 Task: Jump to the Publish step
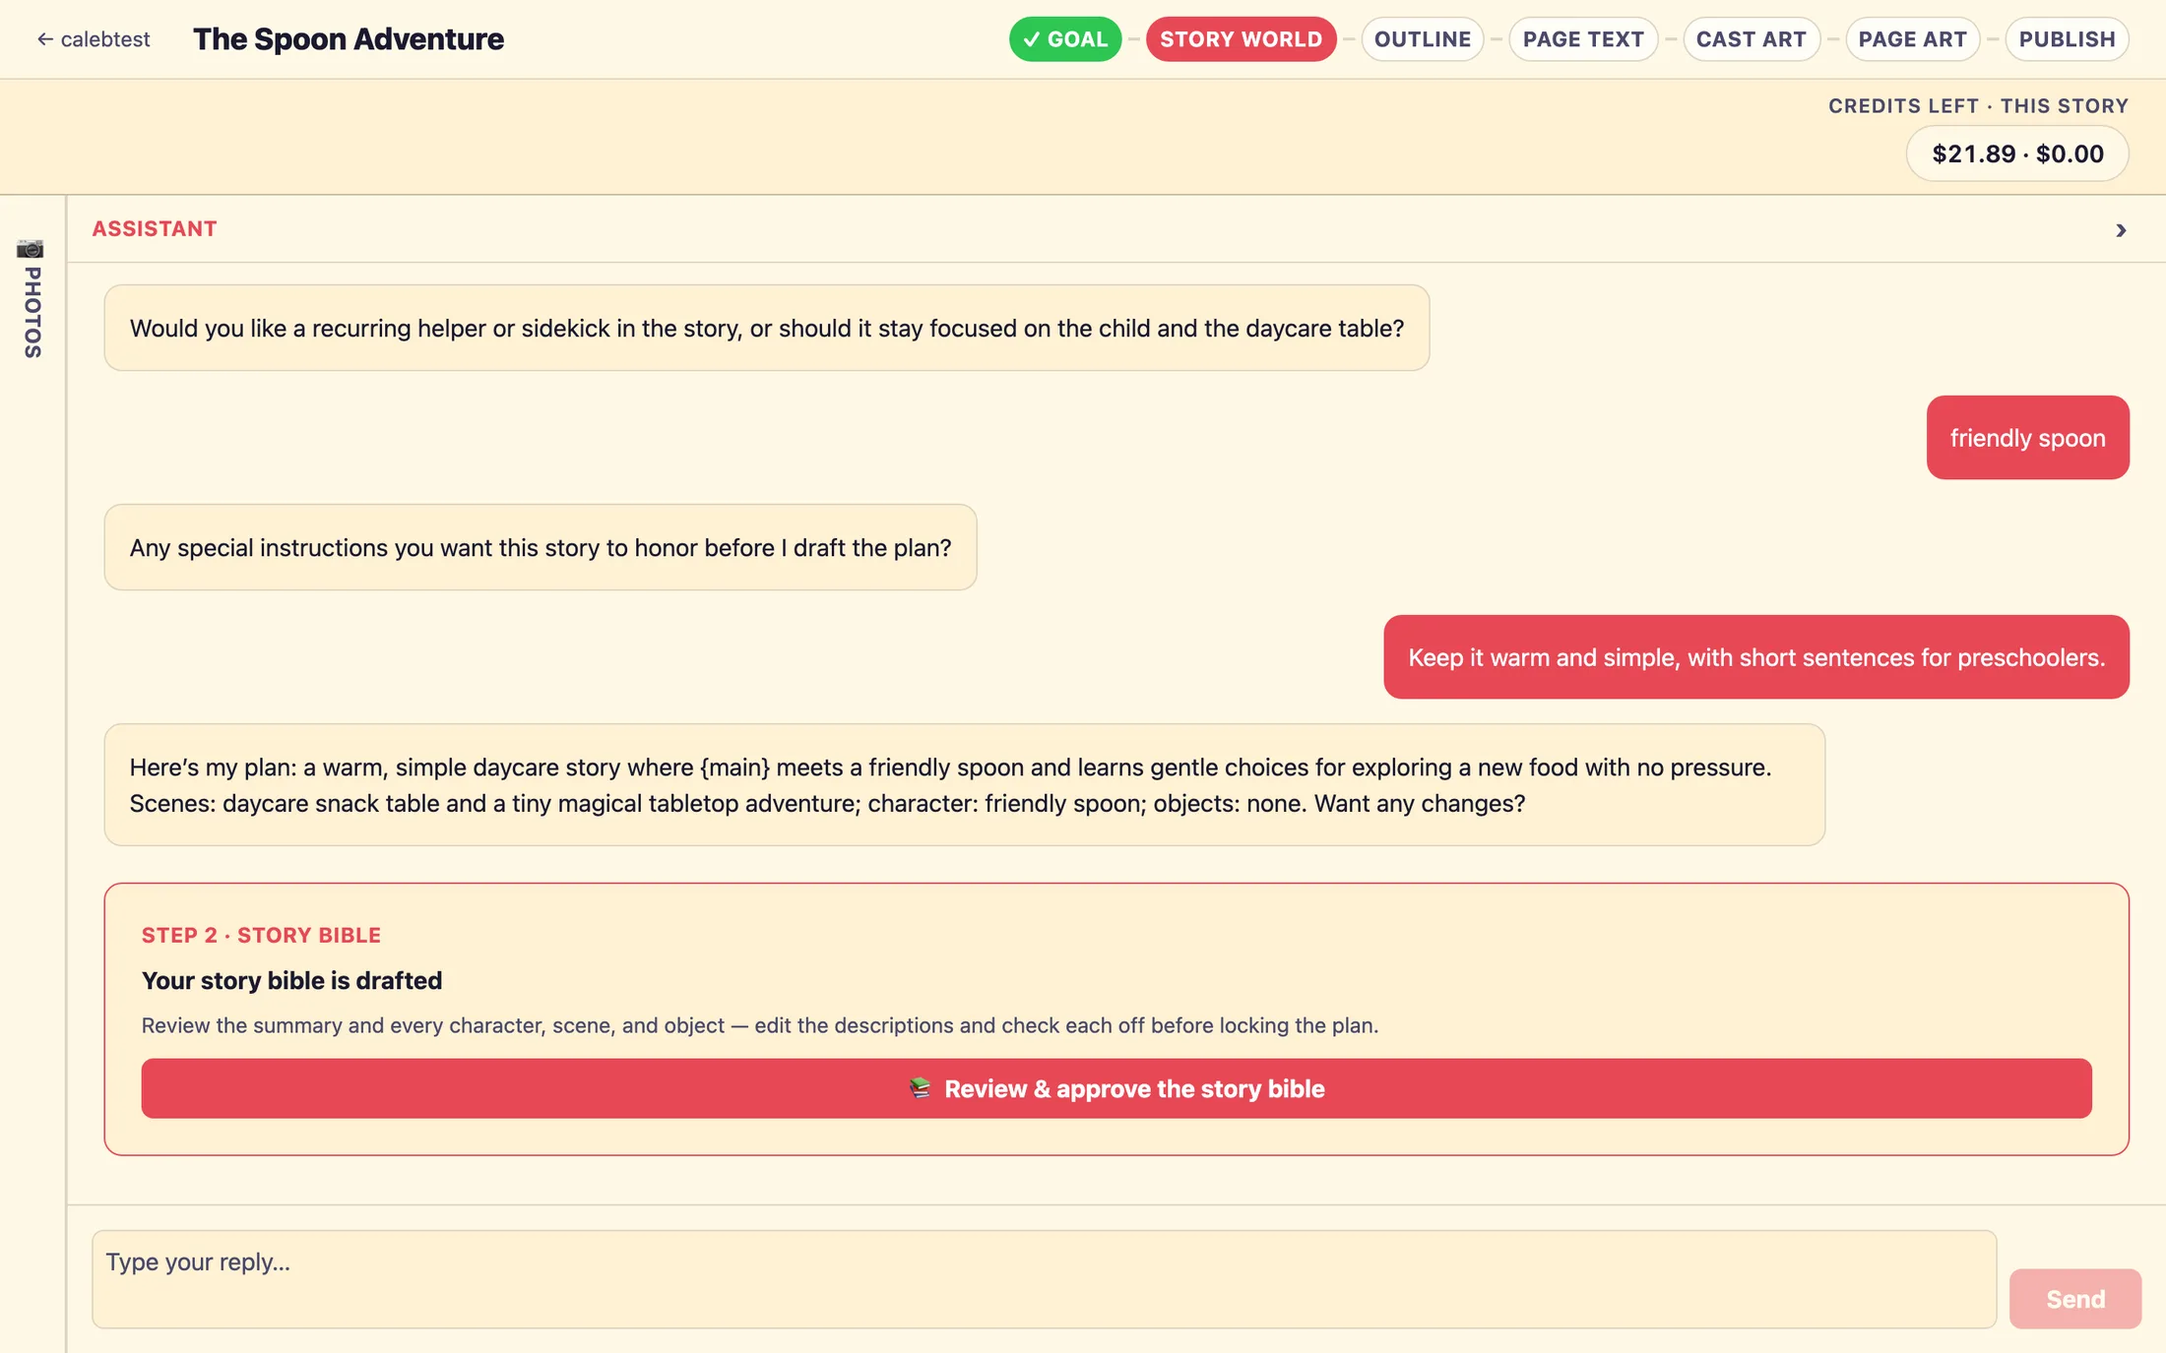pos(2067,39)
